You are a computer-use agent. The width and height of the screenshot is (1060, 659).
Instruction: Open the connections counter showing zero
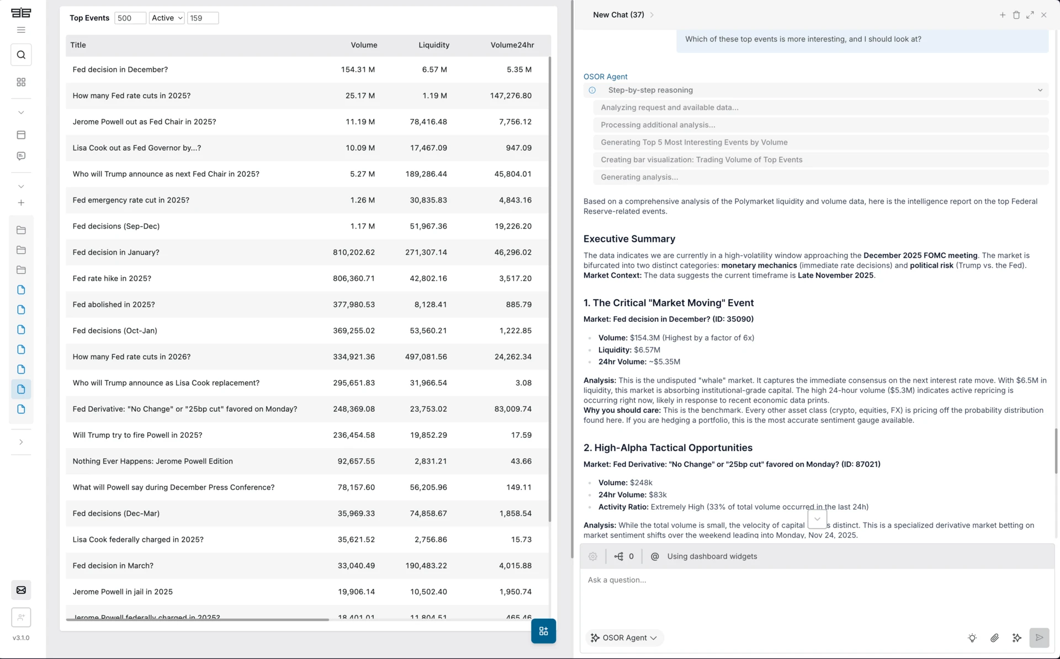point(624,556)
